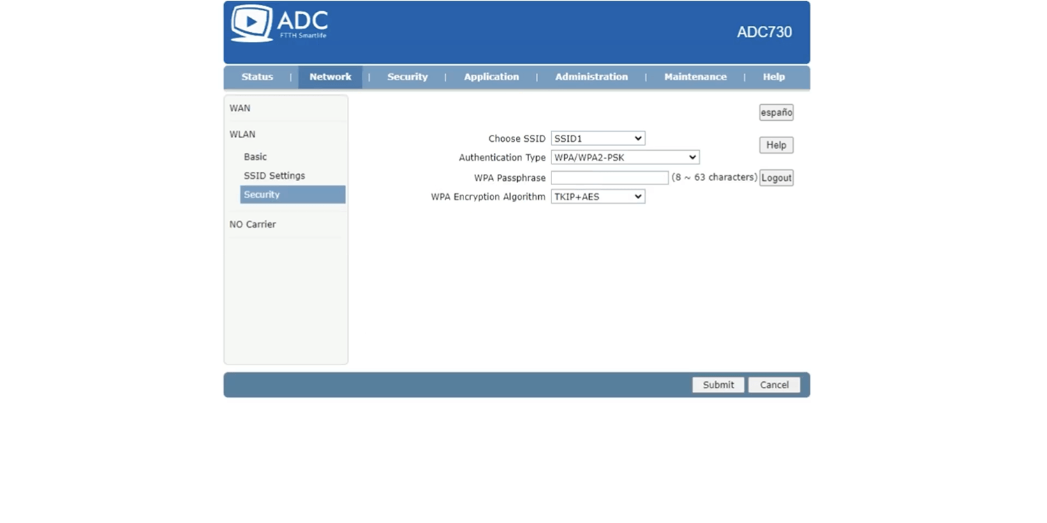Switch language with the español button
The height and width of the screenshot is (523, 1047).
click(776, 112)
